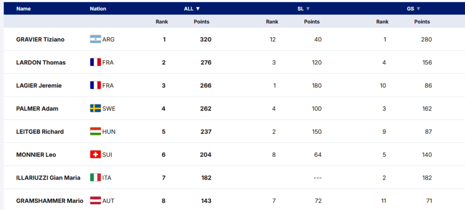The image size is (465, 210).
Task: Click the 320 overall points for Gravier
Action: coord(205,39)
